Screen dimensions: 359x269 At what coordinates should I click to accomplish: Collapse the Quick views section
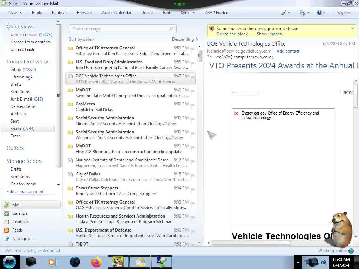pos(20,27)
